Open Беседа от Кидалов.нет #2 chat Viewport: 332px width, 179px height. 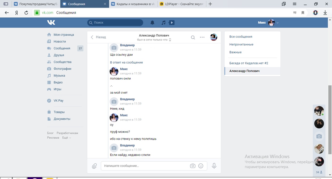248,63
